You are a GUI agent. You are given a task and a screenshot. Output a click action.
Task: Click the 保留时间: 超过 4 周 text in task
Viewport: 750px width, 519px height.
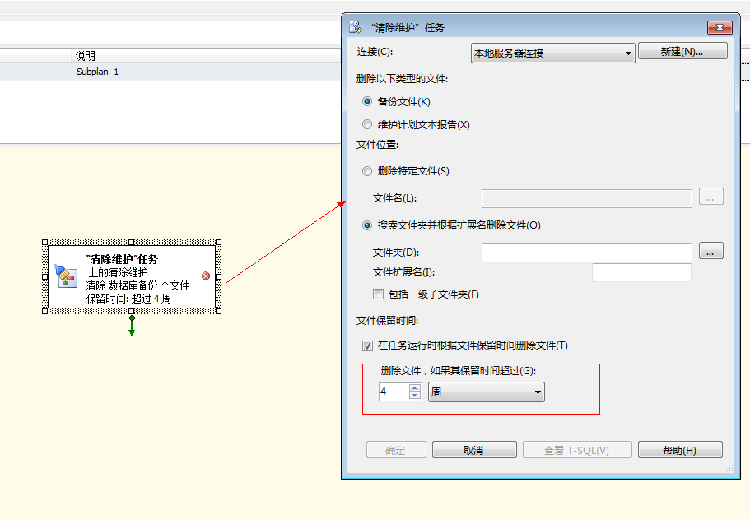(x=128, y=299)
